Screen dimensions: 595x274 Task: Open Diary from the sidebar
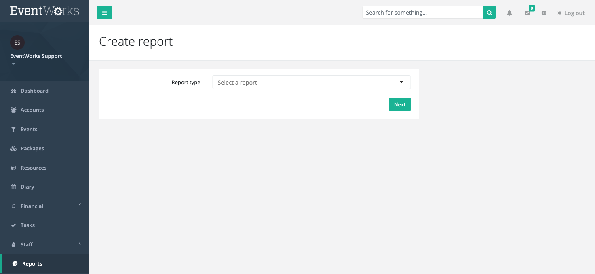coord(44,187)
